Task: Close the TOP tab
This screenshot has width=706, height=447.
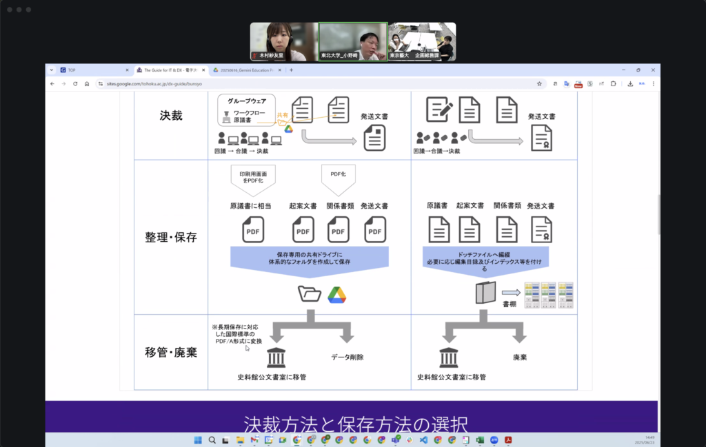Action: (127, 70)
